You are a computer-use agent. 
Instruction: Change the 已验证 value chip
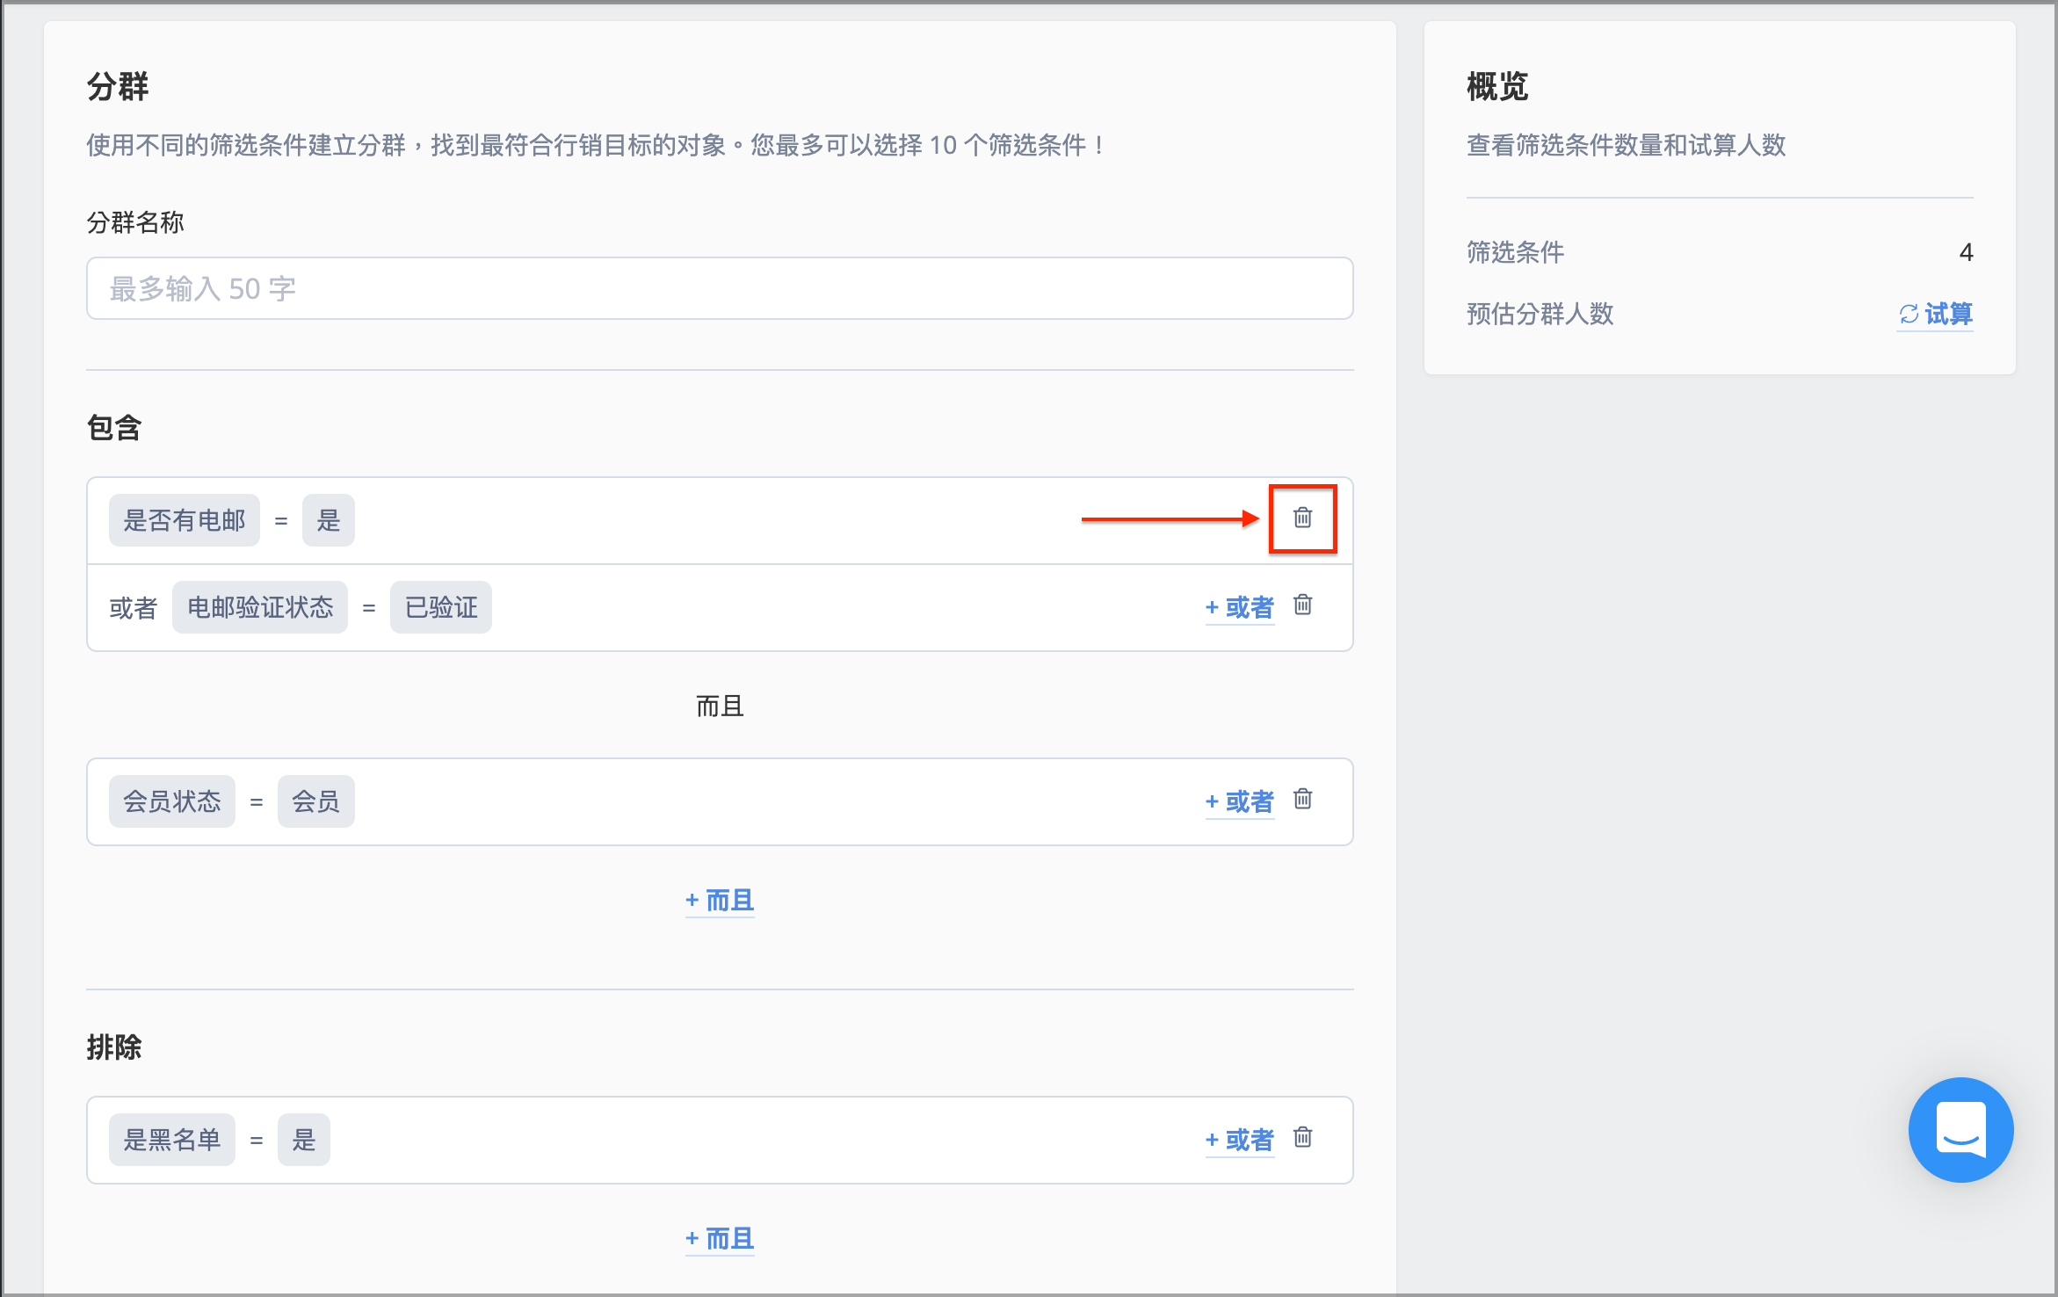441,607
